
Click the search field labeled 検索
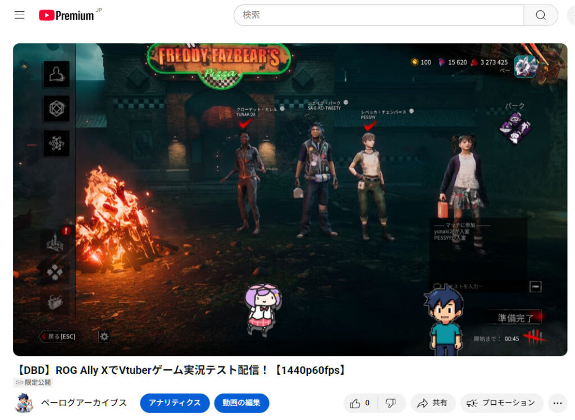(x=379, y=15)
